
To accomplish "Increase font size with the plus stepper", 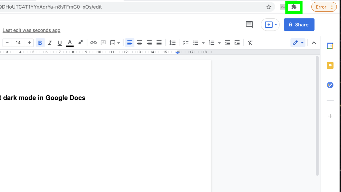I will [29, 43].
